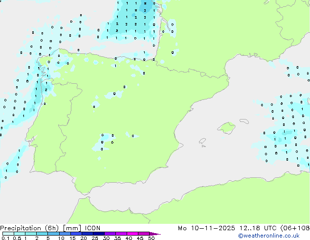The width and height of the screenshot is (310, 240).
Task: Click the '12..18 UTC' time range text
Action: tap(258, 228)
